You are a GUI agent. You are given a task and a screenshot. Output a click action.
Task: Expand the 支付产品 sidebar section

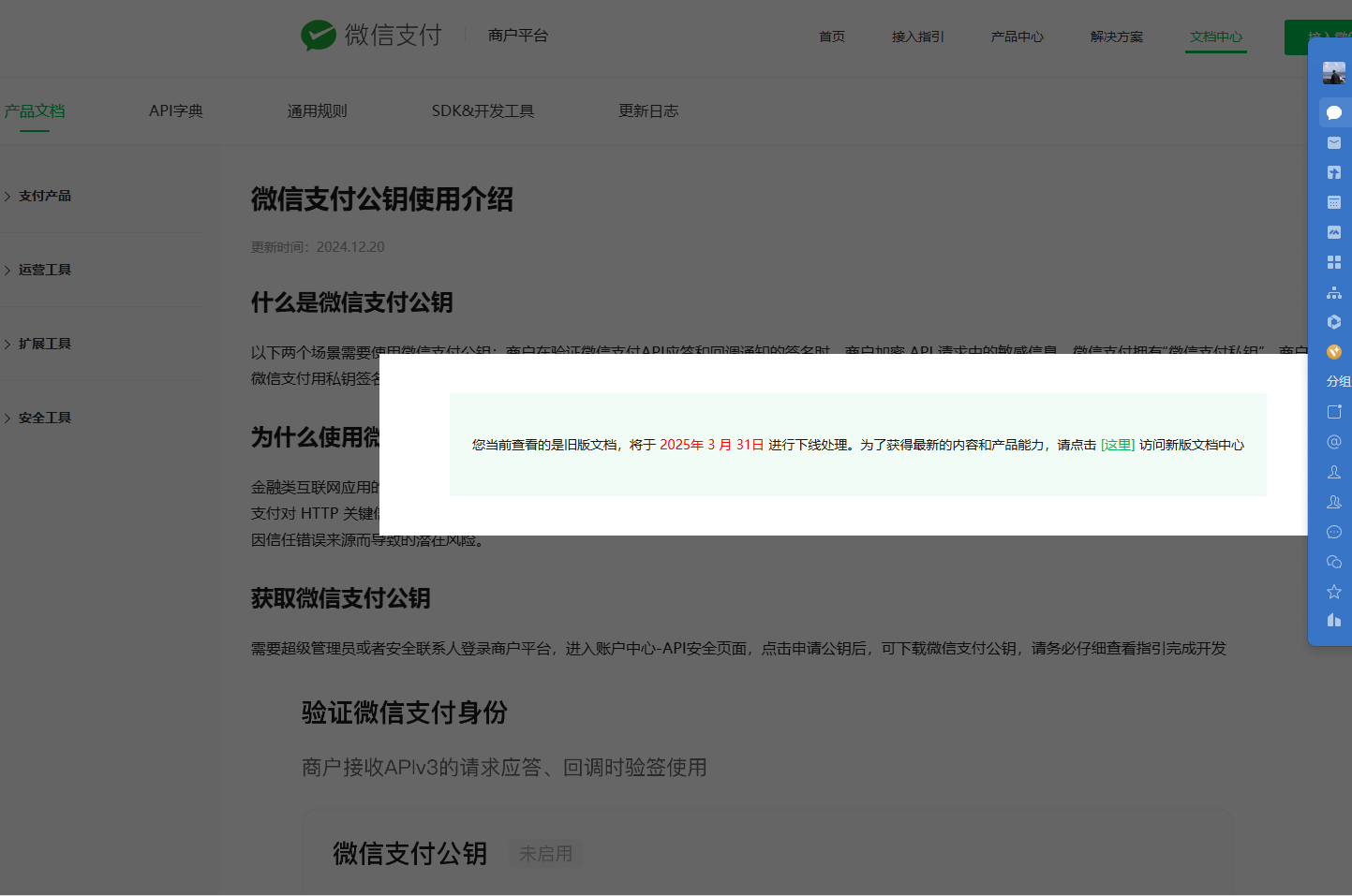pyautogui.click(x=37, y=196)
